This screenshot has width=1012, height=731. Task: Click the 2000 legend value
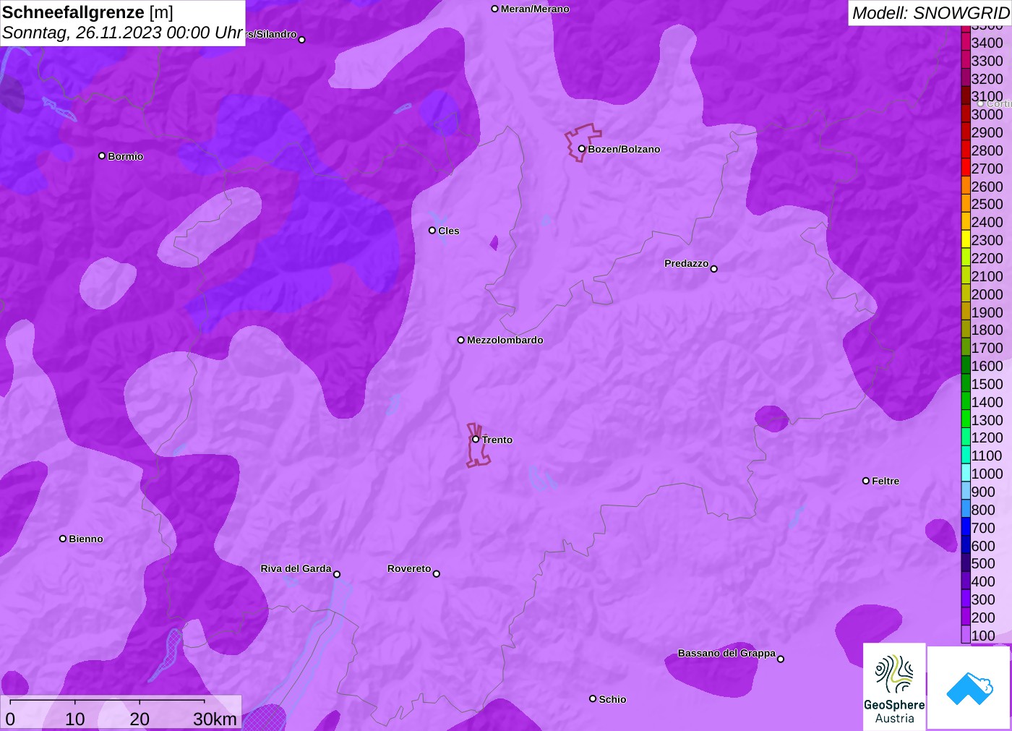pos(987,294)
